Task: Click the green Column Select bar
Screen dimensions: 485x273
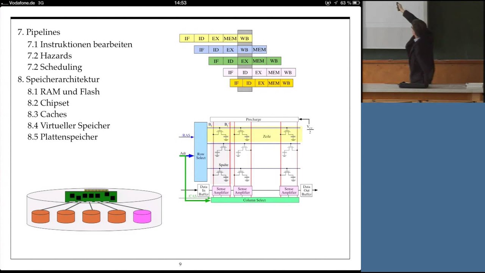Action: pos(255,200)
